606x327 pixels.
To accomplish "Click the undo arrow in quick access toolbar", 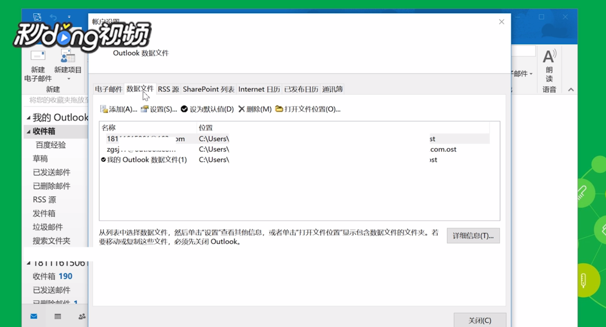I will 53,17.
